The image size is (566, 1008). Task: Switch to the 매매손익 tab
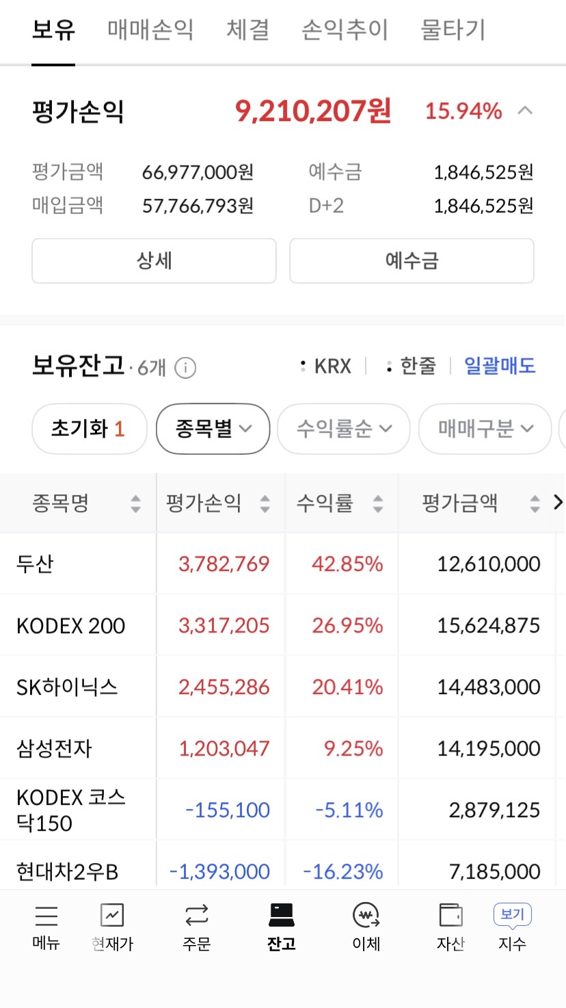point(150,30)
